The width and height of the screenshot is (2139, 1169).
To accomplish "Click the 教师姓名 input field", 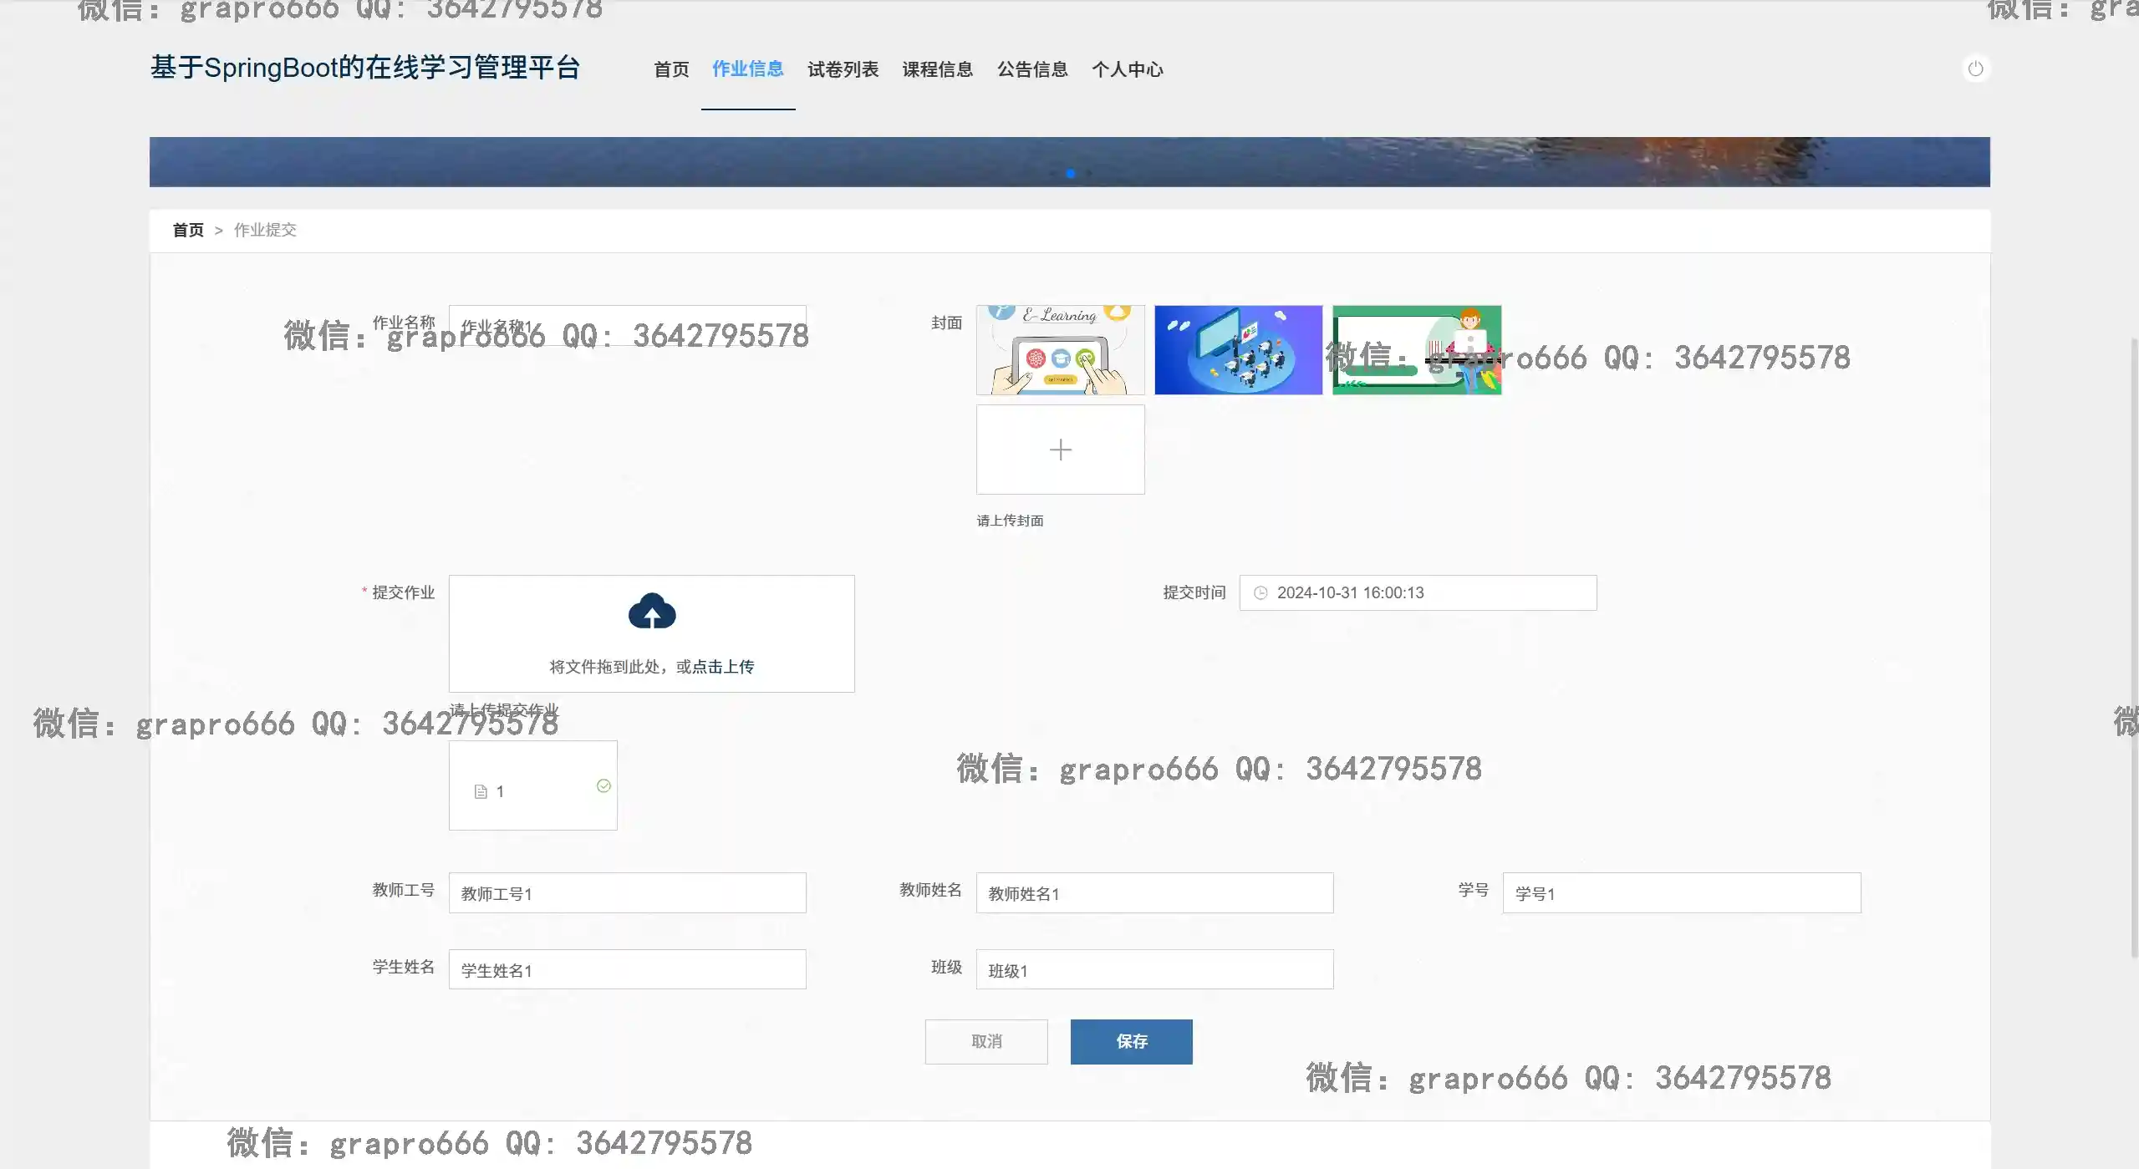I will 1154,893.
